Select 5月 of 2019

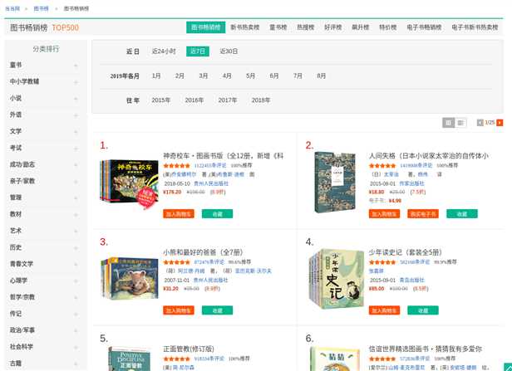(x=250, y=76)
